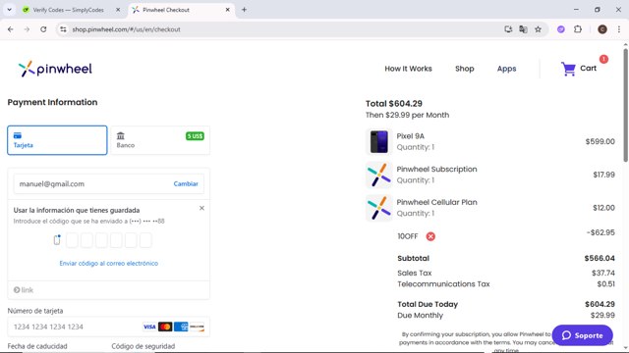Click the browser address bar URL

point(126,29)
